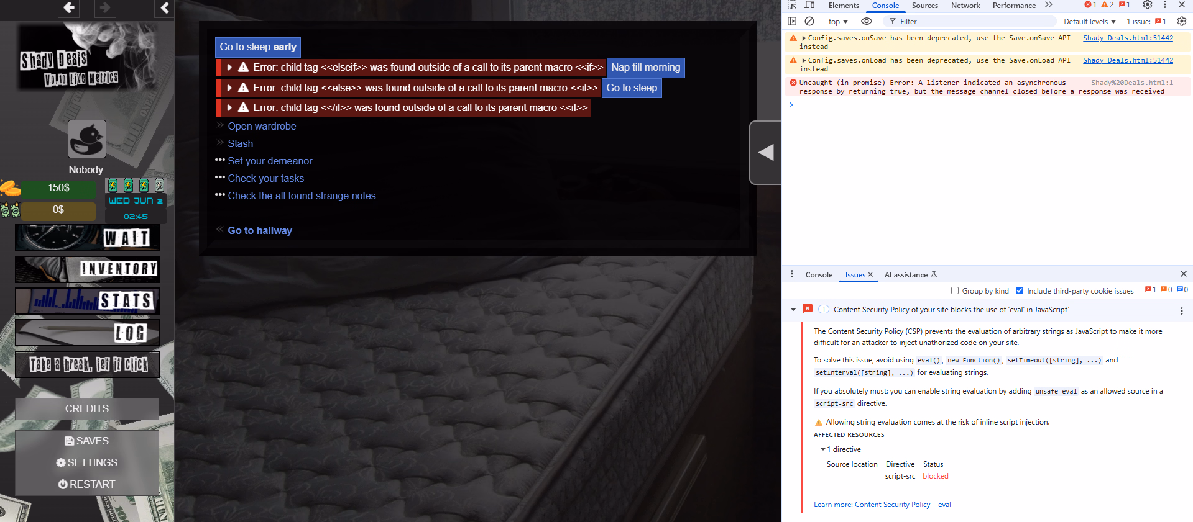
Task: Switch to the Sources tab
Action: coord(924,6)
